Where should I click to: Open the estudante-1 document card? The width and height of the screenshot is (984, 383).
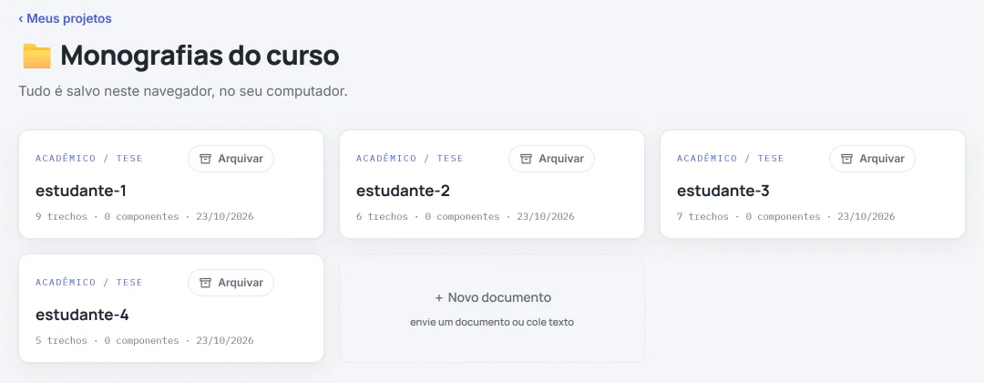[x=171, y=184]
